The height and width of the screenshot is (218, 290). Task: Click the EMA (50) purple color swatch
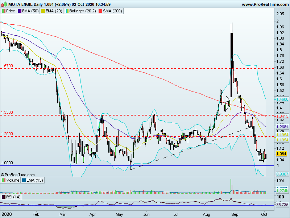[x=20, y=11]
